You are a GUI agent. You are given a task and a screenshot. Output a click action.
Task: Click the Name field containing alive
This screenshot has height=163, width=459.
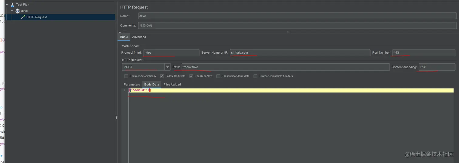click(297, 16)
